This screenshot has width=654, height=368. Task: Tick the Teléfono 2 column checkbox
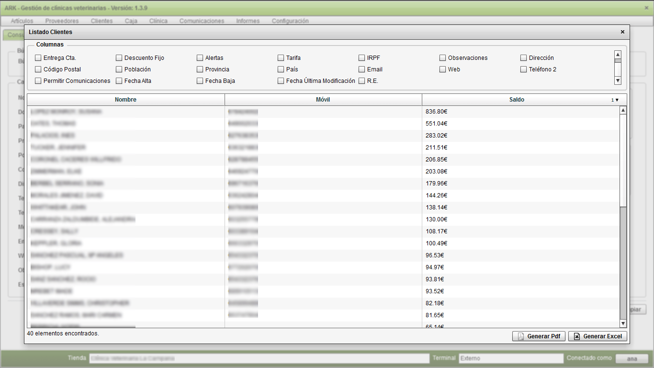[524, 69]
